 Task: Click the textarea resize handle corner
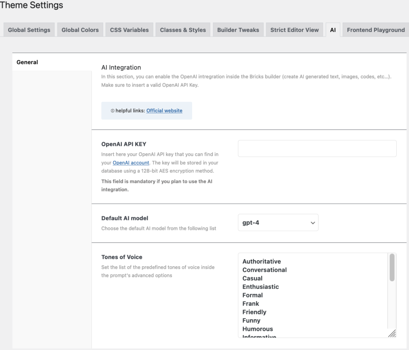point(392,334)
